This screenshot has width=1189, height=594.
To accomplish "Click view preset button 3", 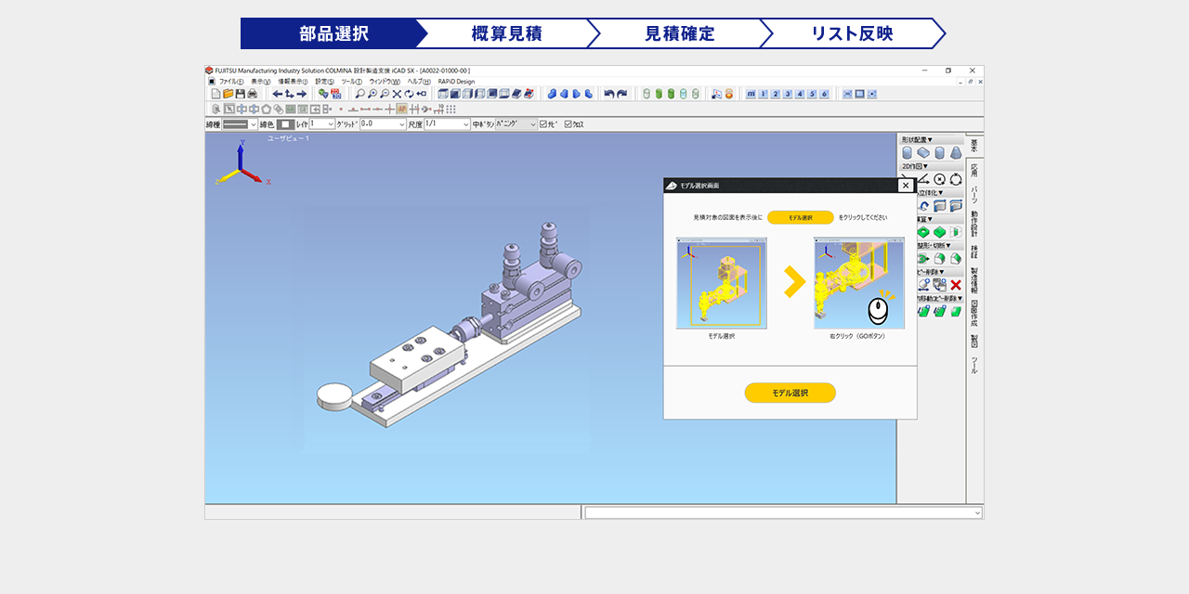I will [x=788, y=94].
